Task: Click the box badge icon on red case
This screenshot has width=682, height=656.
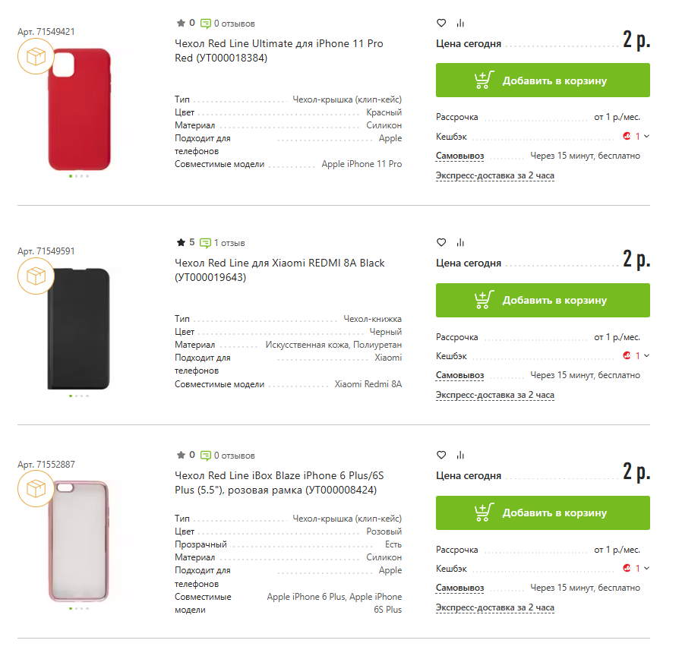Action: click(x=35, y=56)
